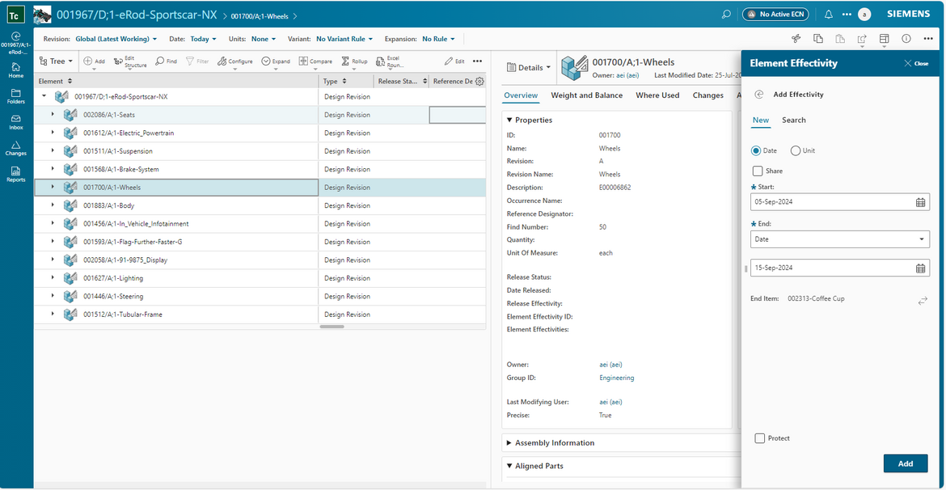Image resolution: width=946 pixels, height=490 pixels.
Task: Open owner aei link in header
Action: click(x=627, y=75)
